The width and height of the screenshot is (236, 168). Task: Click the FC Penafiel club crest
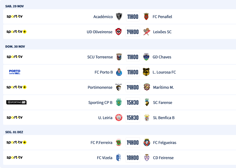pos(146,17)
